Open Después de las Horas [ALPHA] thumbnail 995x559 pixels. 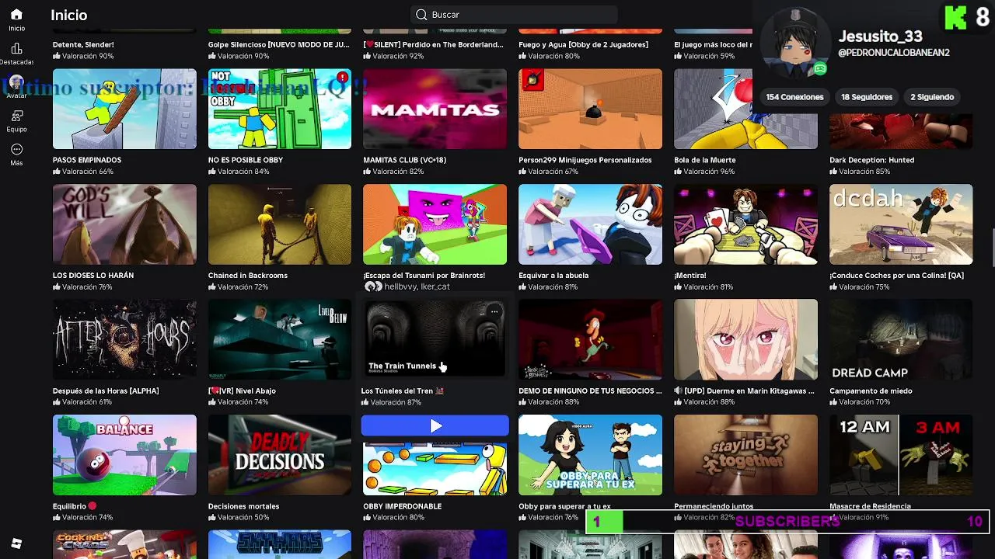pyautogui.click(x=124, y=339)
